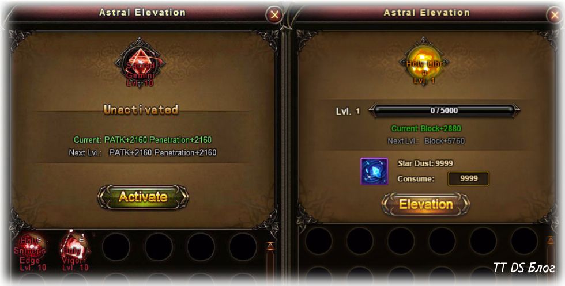The height and width of the screenshot is (286, 565).
Task: Click the Elevation button
Action: pos(425,204)
